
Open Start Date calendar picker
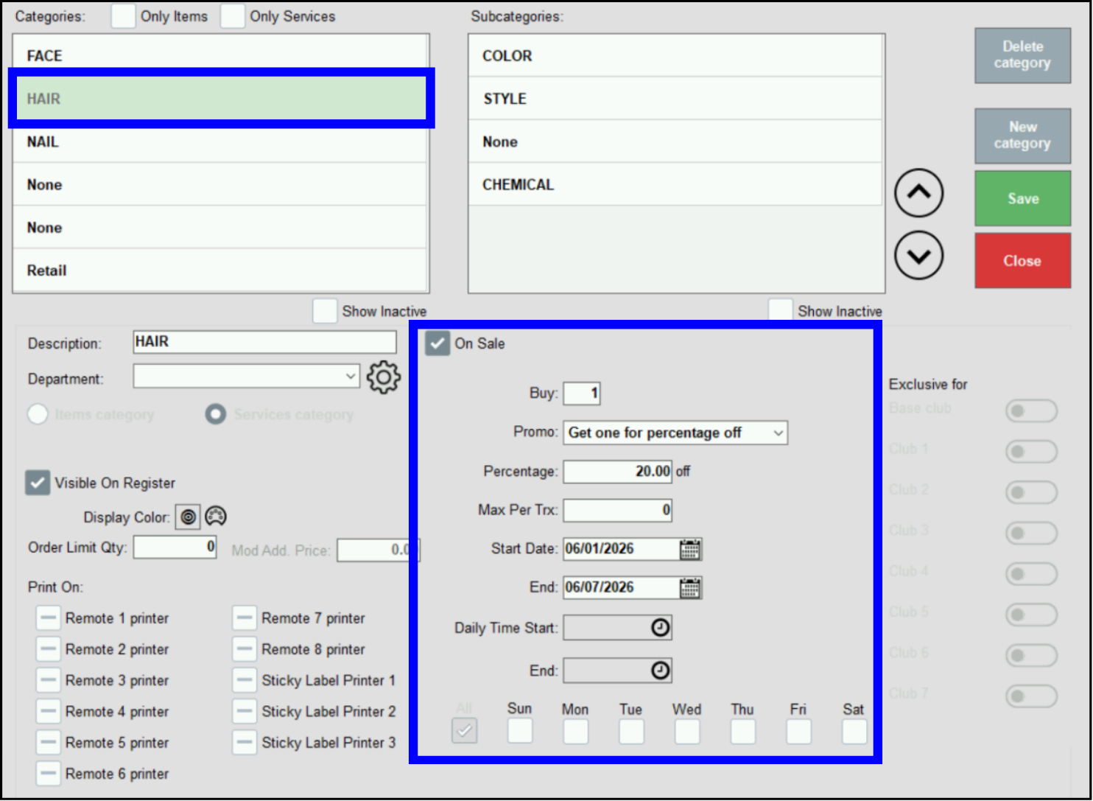pyautogui.click(x=690, y=549)
